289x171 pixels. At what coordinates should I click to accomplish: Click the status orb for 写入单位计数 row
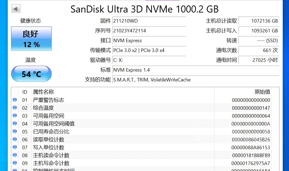(x=15, y=147)
